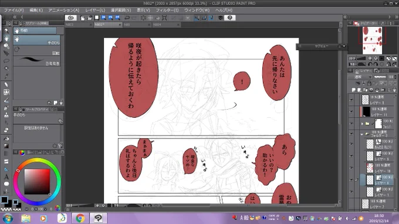Viewport: 399px width, 224px height.
Task: Select the Move hand tool in toolbox
Action: (6, 38)
